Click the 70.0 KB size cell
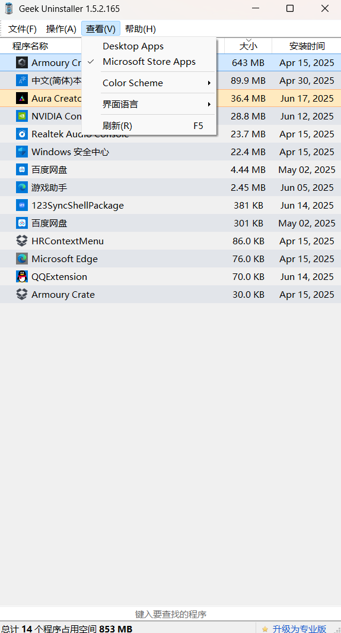The width and height of the screenshot is (341, 633). (x=248, y=276)
